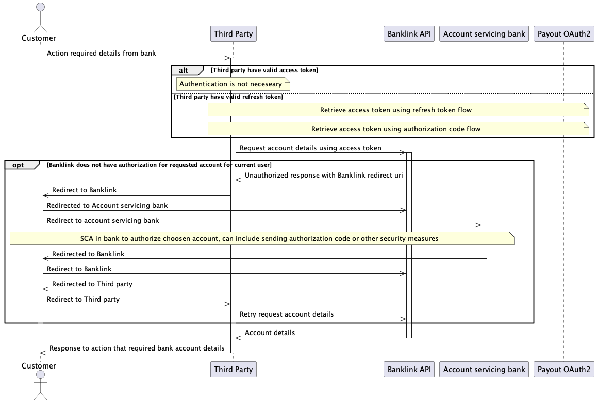Click '[Third party have valid access token]' condition
The width and height of the screenshot is (597, 403).
pos(264,70)
